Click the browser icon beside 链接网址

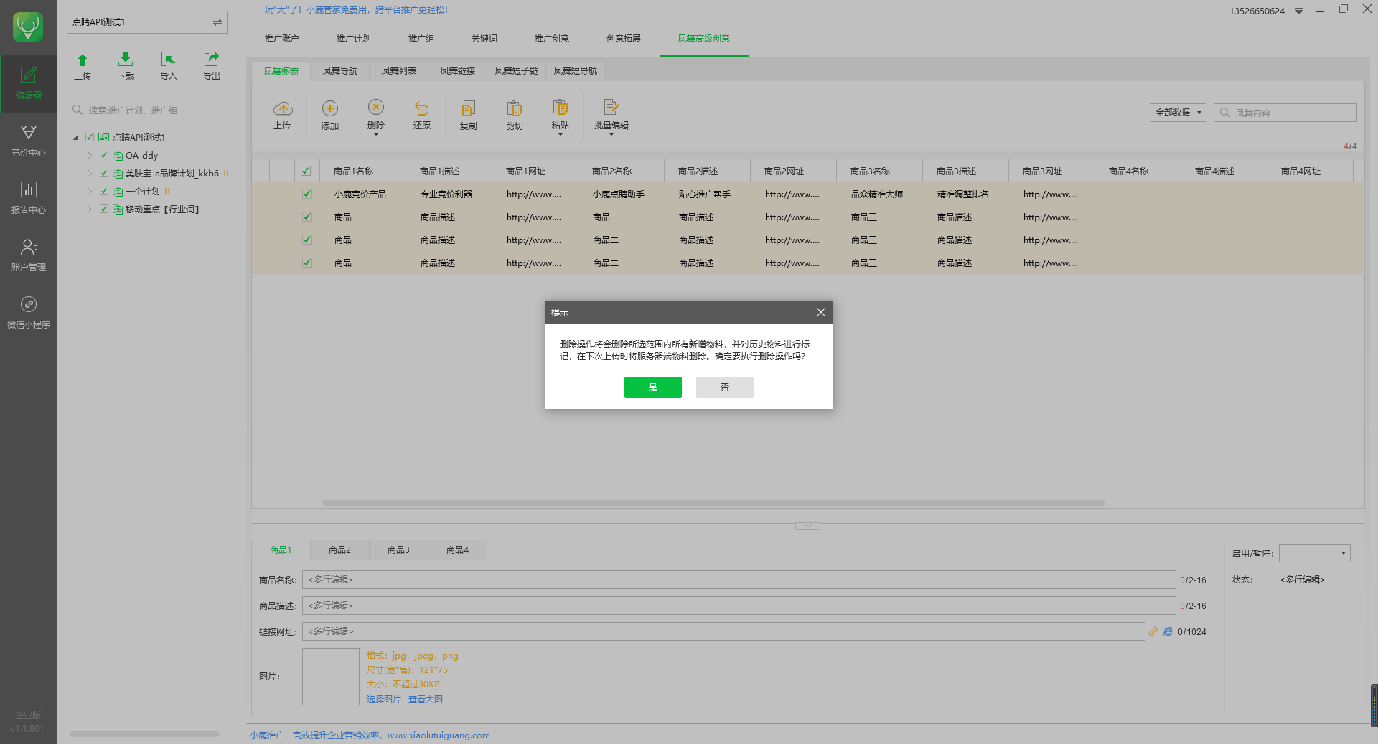coord(1168,631)
